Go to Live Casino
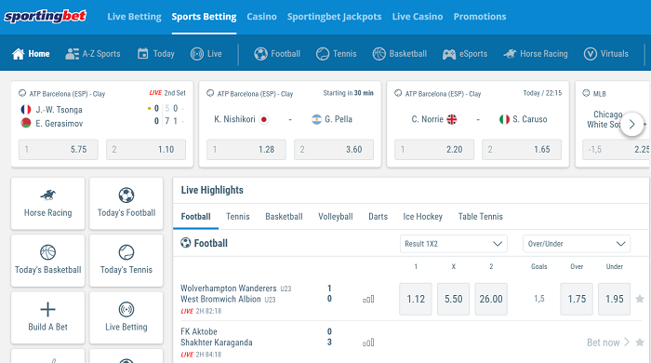The image size is (651, 363). tap(418, 17)
